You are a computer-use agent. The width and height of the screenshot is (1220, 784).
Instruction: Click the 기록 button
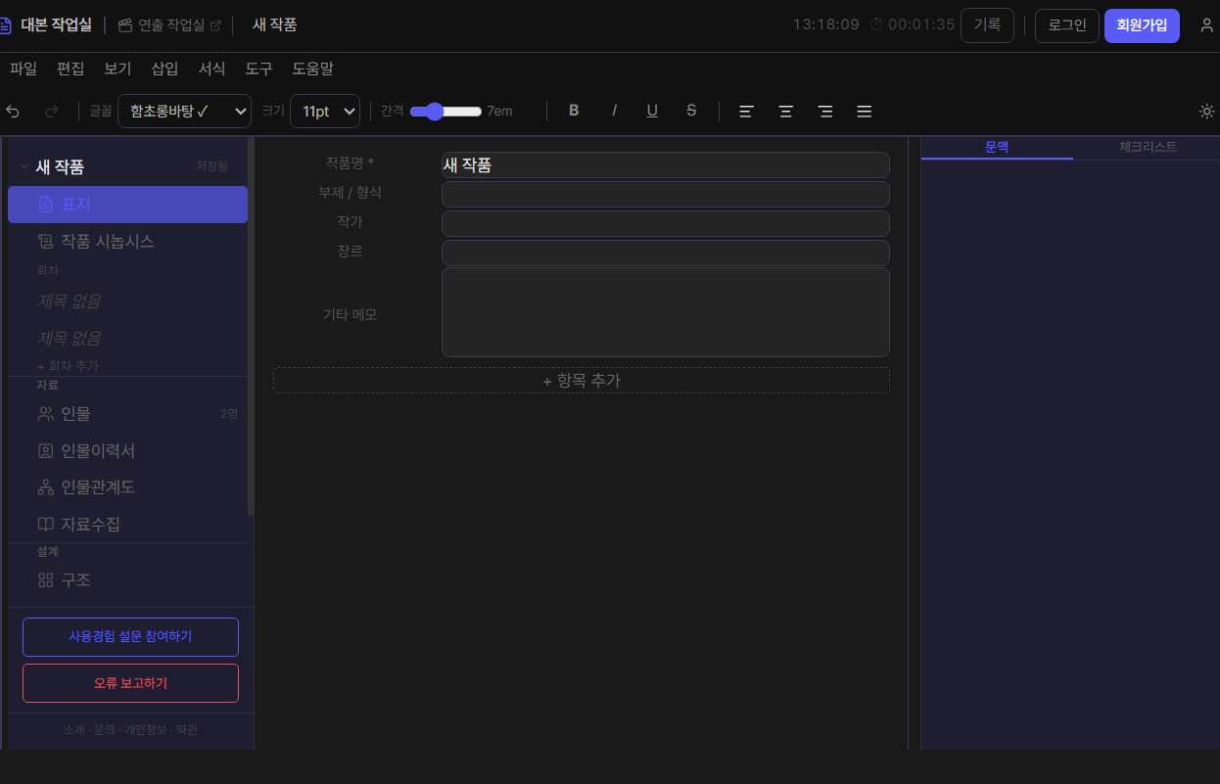coord(987,25)
